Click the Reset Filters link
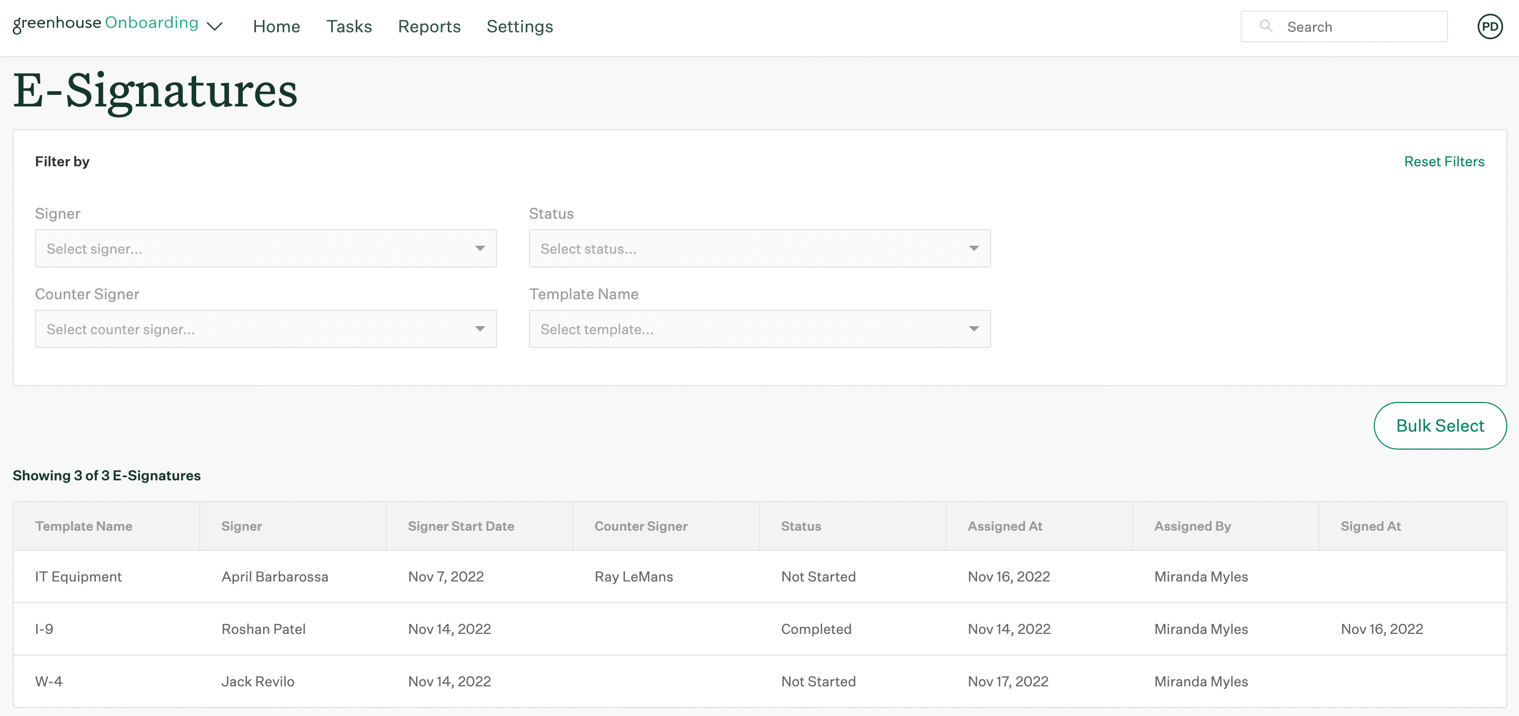Screen dimensions: 1519x716 click(x=1444, y=162)
